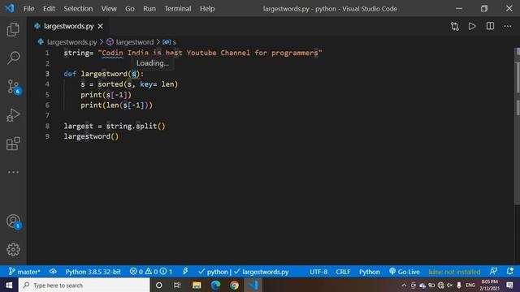520x292 pixels.
Task: Click line number 3 in gutter
Action: point(47,74)
